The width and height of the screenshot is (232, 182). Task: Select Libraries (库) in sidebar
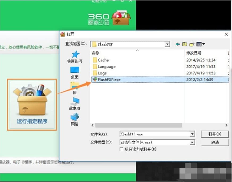75,88
